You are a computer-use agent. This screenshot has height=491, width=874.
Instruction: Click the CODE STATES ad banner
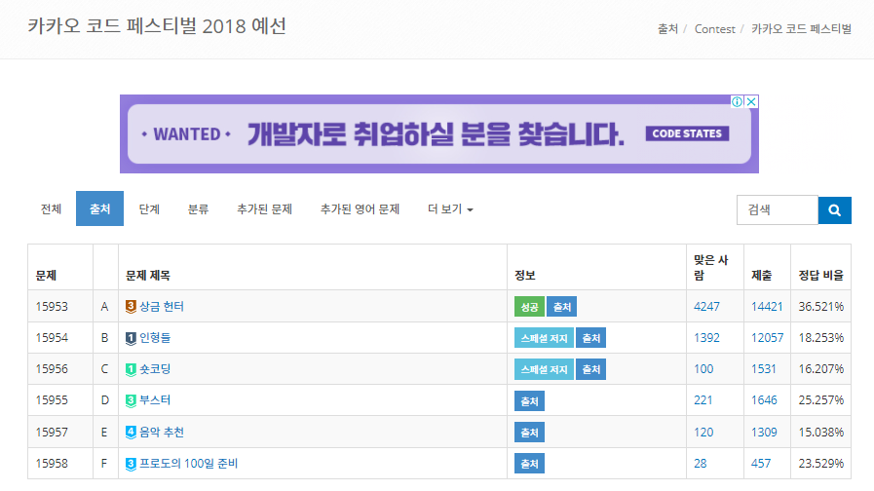click(x=439, y=133)
